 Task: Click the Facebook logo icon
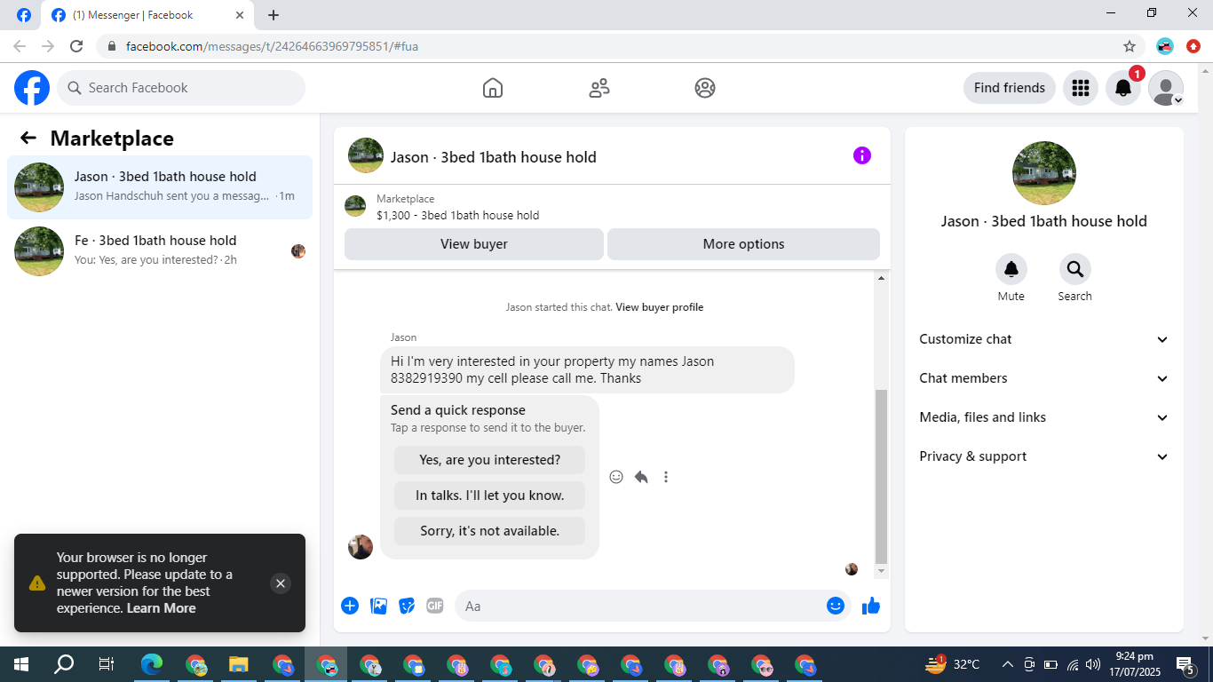click(32, 88)
